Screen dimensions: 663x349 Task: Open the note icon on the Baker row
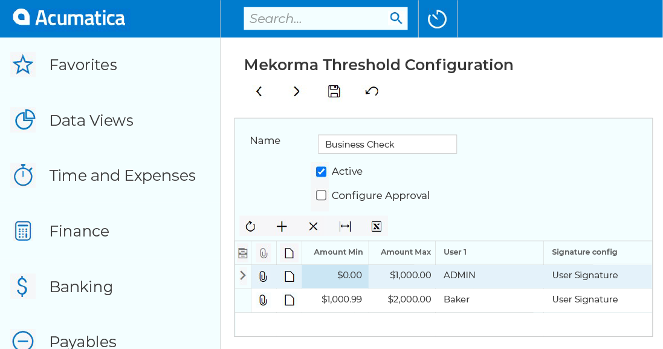click(289, 299)
